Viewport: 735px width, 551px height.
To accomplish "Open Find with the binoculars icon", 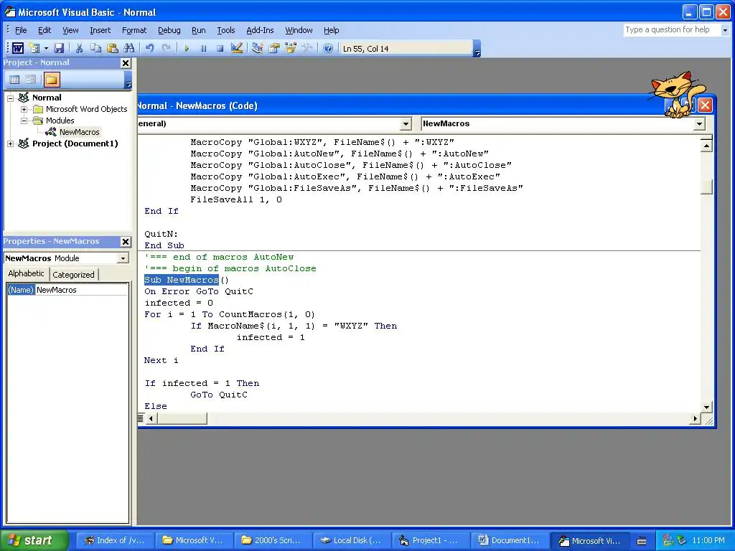I will 129,48.
